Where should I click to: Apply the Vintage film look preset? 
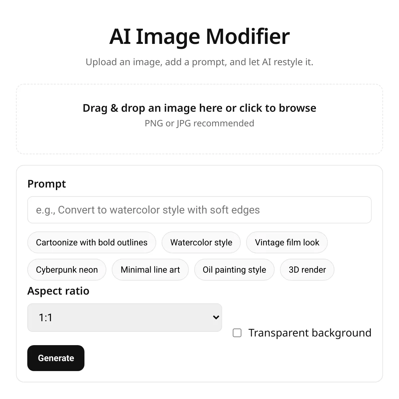tap(287, 242)
